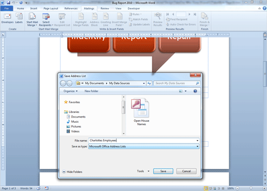
Task: Toggle Print Layout view in the status bar
Action: (x=206, y=188)
